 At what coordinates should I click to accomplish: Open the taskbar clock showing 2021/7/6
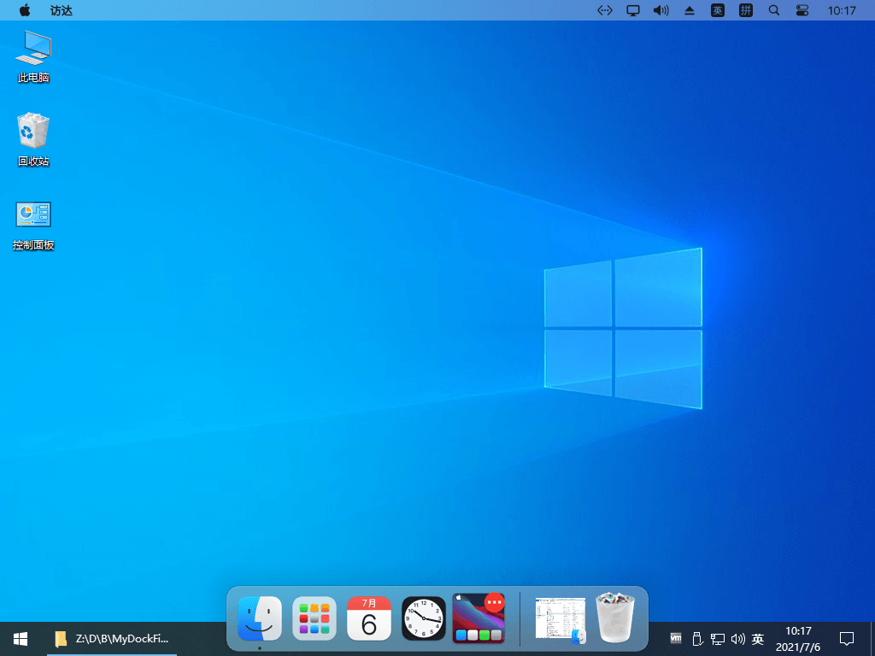(798, 639)
